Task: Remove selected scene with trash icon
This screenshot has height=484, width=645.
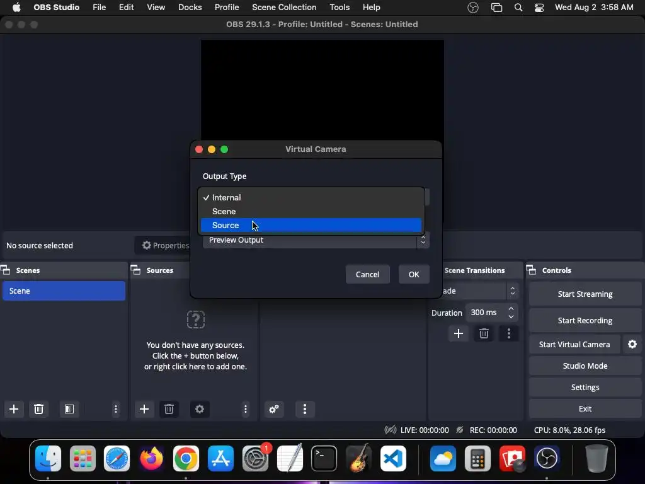Action: point(38,409)
